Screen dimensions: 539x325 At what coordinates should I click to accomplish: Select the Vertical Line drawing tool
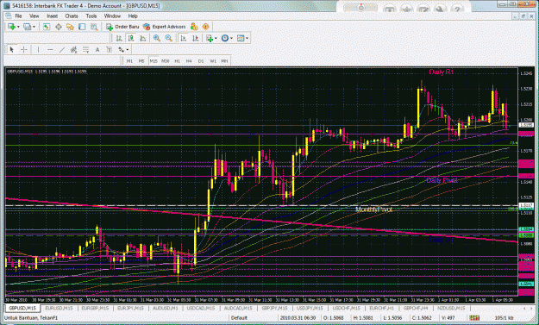coord(38,50)
